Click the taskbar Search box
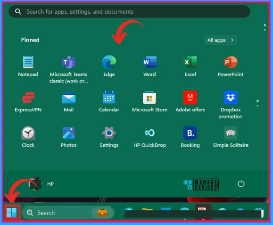The width and height of the screenshot is (273, 225). [68, 213]
